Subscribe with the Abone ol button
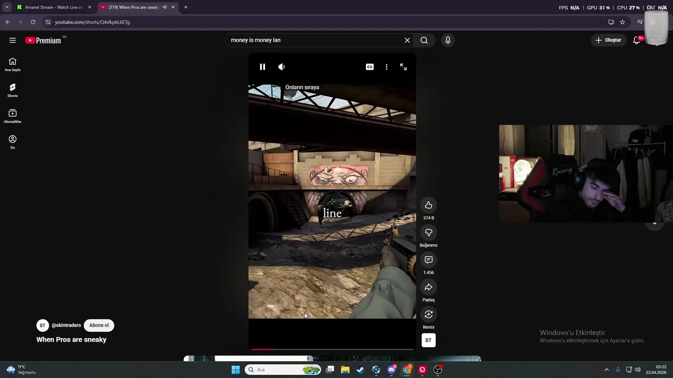This screenshot has width=673, height=378. tap(99, 325)
